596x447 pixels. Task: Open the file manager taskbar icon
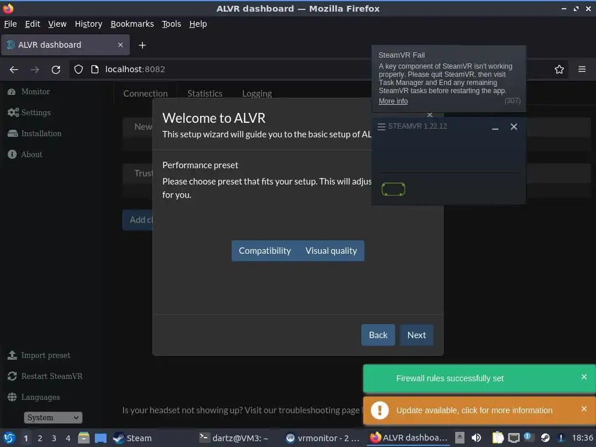[x=84, y=438]
